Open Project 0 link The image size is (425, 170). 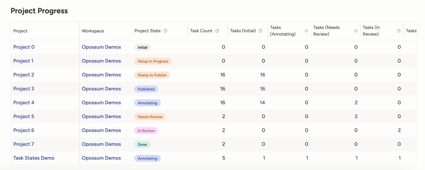(24, 47)
